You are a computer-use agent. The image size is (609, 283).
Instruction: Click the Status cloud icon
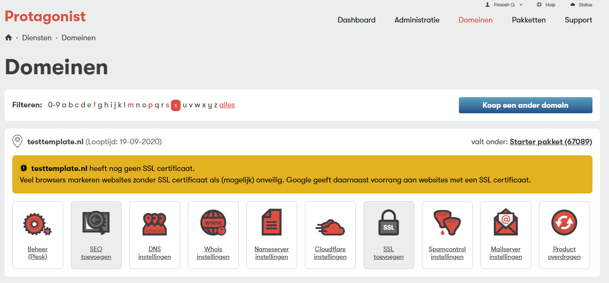point(573,5)
